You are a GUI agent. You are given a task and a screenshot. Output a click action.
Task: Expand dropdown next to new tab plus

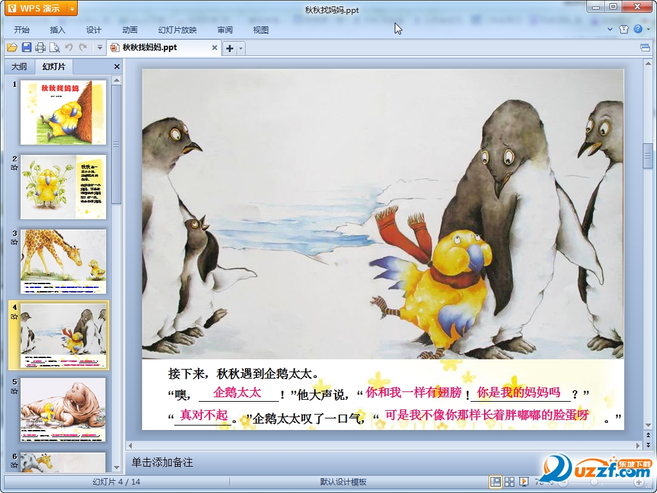[240, 48]
